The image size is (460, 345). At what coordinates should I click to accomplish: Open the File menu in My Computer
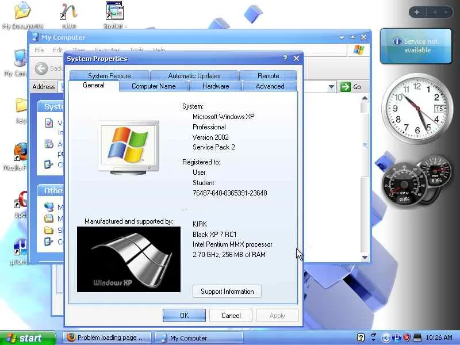pyautogui.click(x=39, y=50)
